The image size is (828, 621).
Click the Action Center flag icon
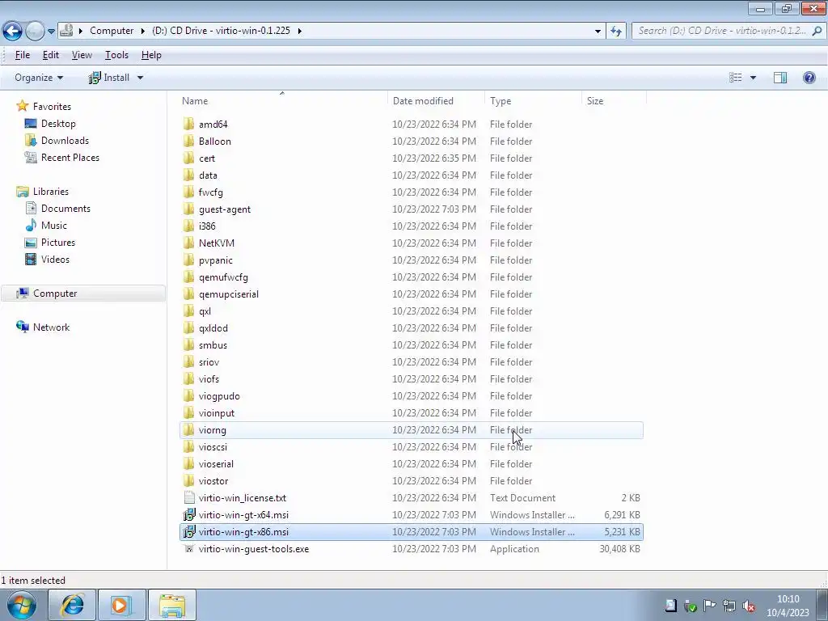(710, 606)
